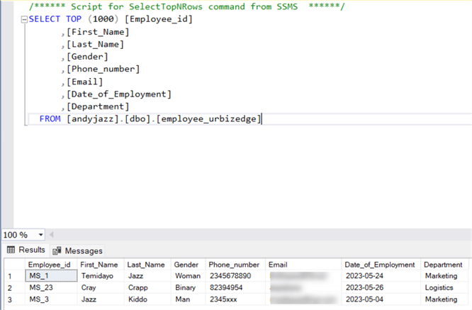Switch to the Messages tab
This screenshot has width=472, height=310.
click(77, 250)
